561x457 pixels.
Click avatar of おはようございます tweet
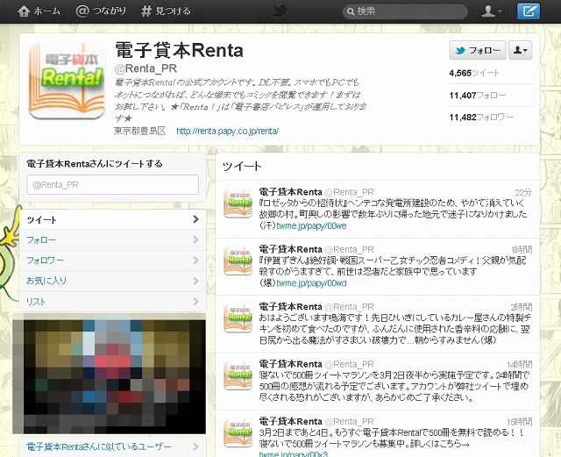click(238, 318)
